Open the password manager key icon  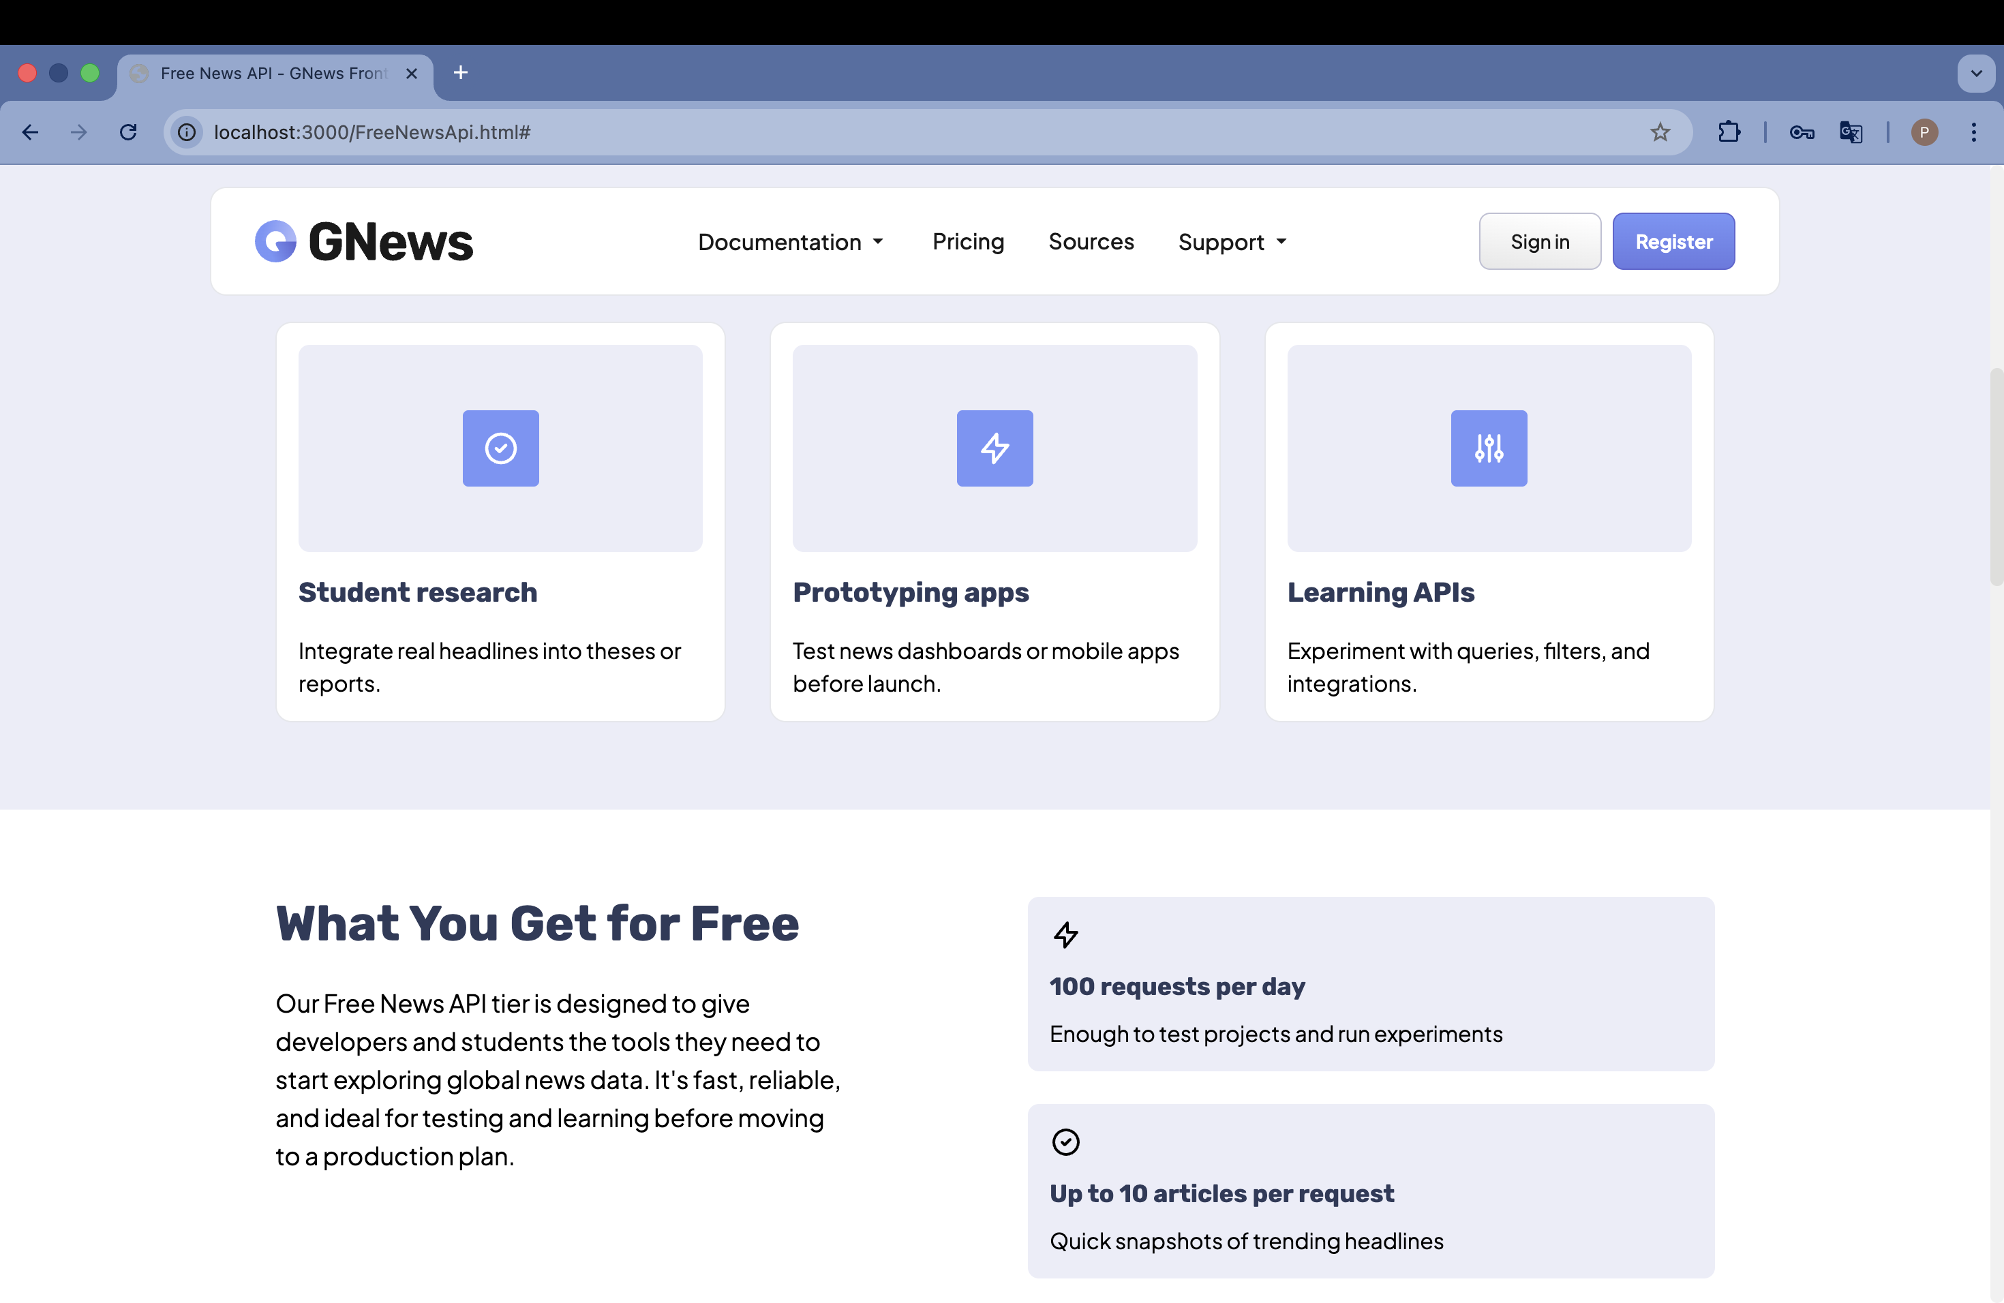[x=1801, y=132]
